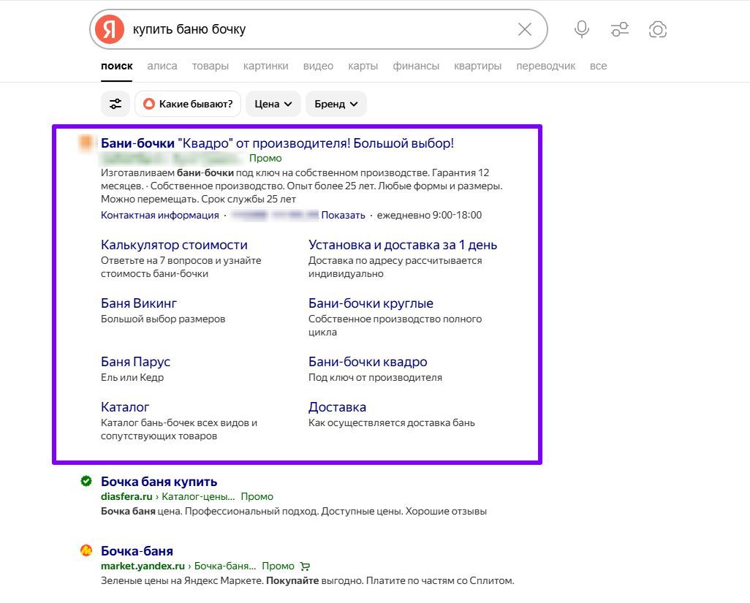This screenshot has height=603, width=750.
Task: Search by image with camera icon
Action: click(x=658, y=29)
